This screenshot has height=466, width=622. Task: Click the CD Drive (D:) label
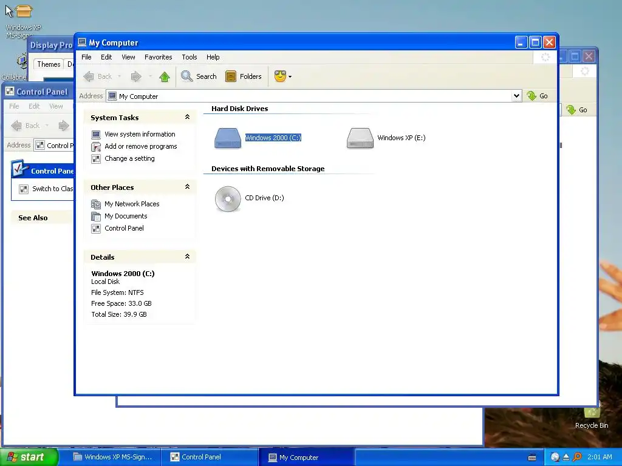[x=264, y=198]
